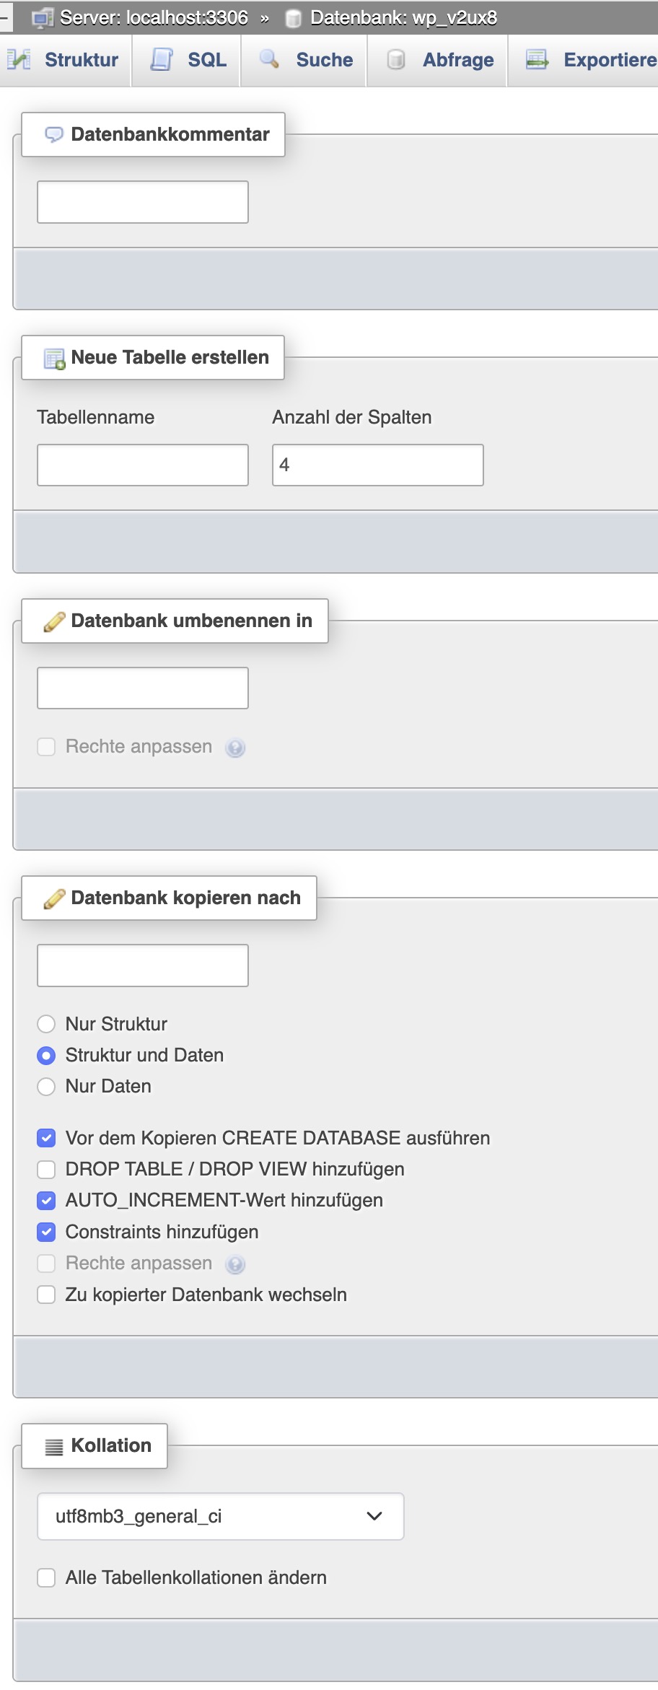The image size is (658, 1690).
Task: Check Alle Tabellenkollationen ändern
Action: point(46,1577)
